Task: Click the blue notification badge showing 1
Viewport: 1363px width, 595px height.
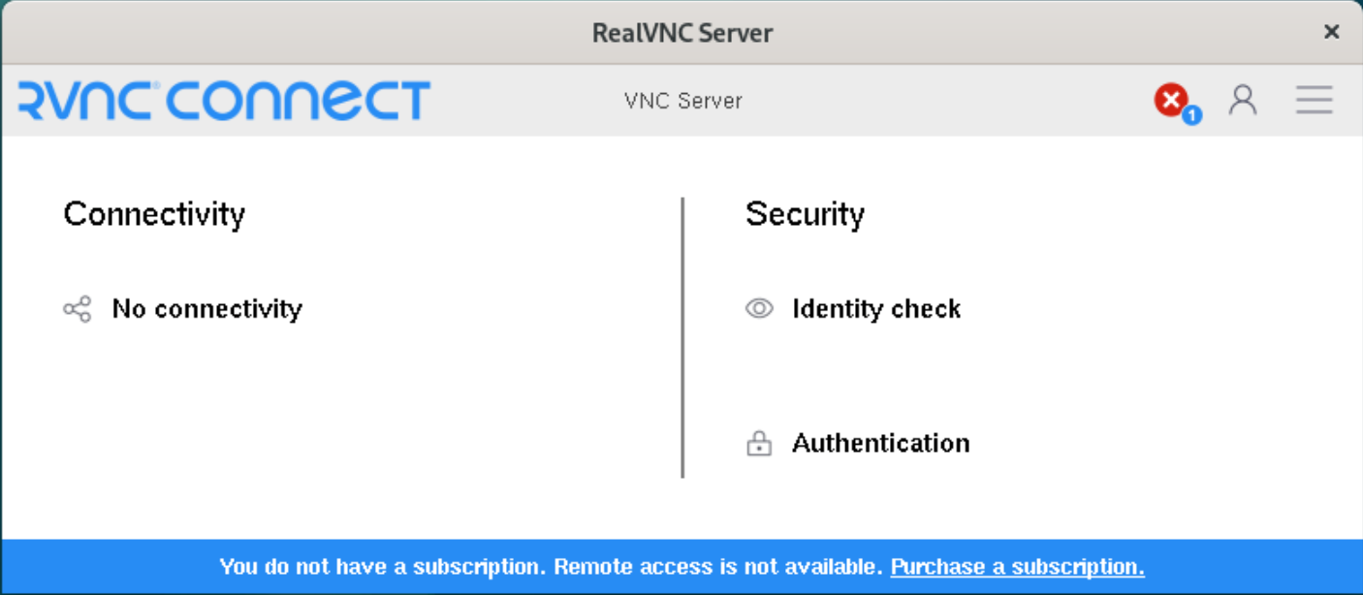Action: point(1191,115)
